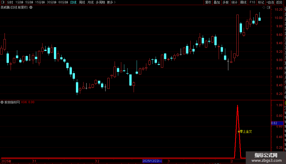
Task: Click the 股朋指标网 indicator name
Action: 12,102
